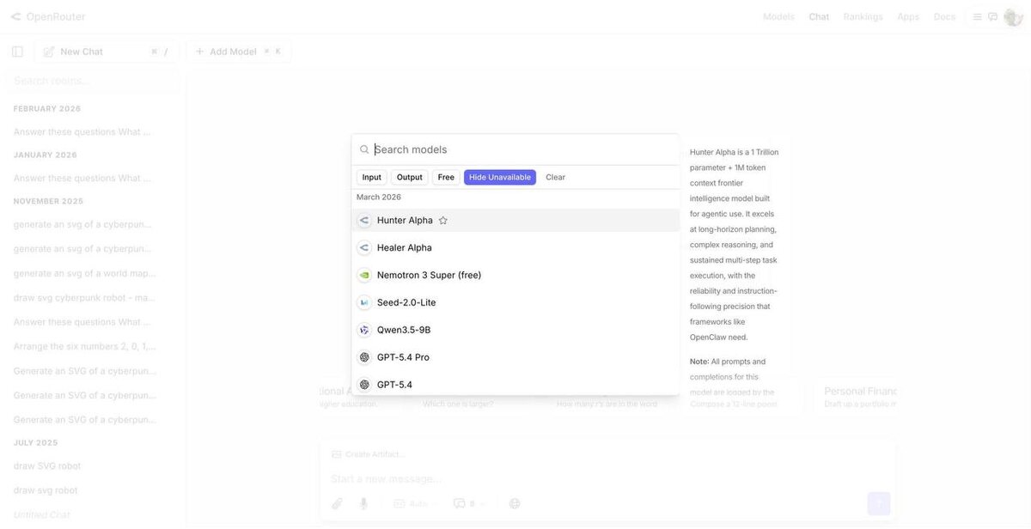The width and height of the screenshot is (1031, 529).
Task: Click the microphone voice input icon
Action: pyautogui.click(x=363, y=504)
